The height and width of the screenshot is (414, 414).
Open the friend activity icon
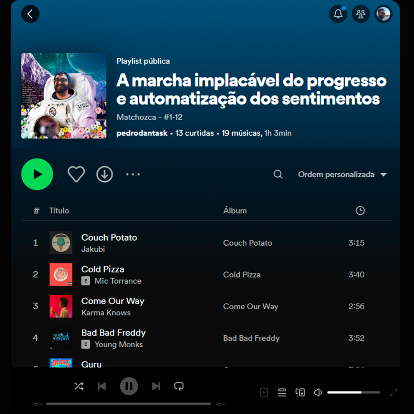pyautogui.click(x=361, y=14)
